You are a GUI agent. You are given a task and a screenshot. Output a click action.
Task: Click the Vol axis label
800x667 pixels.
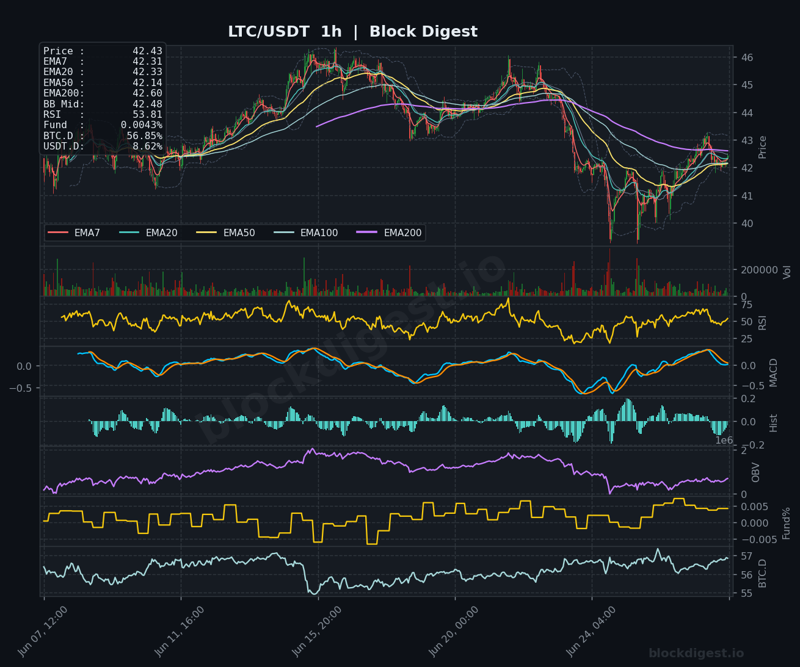click(787, 272)
